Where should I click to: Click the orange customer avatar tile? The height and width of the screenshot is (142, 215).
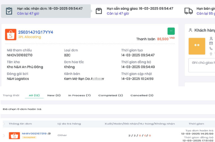[197, 46]
